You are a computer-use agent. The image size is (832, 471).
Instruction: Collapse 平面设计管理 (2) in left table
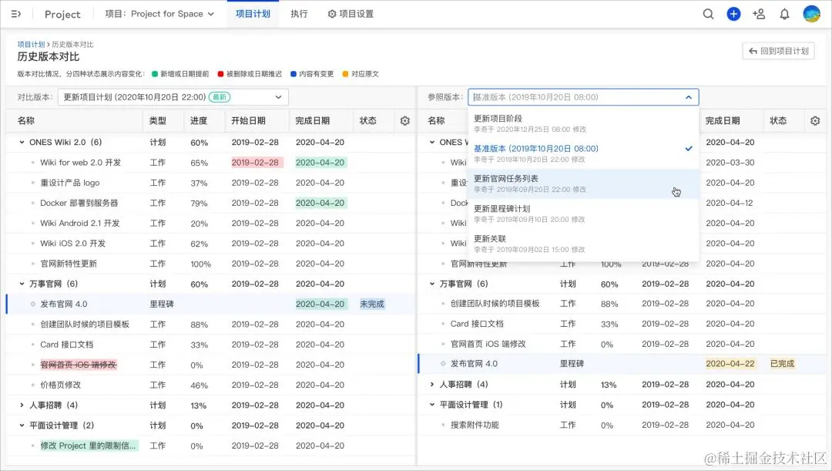click(x=22, y=426)
